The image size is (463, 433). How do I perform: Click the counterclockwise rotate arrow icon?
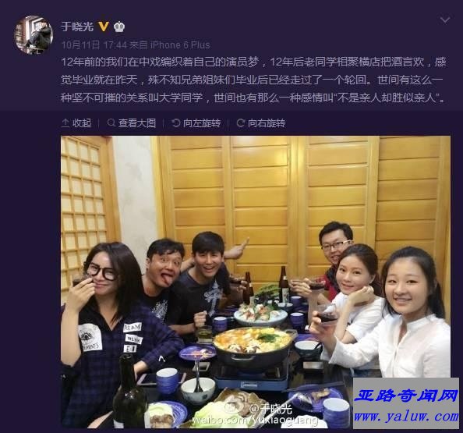176,123
